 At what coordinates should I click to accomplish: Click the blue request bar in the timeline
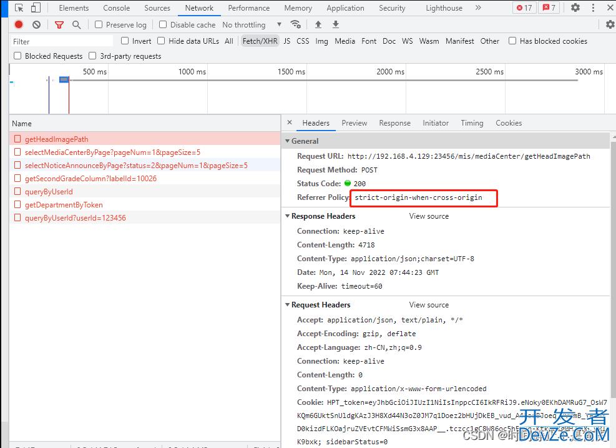point(64,80)
